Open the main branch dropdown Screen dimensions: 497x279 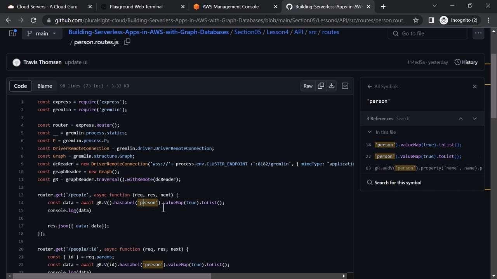pos(42,33)
